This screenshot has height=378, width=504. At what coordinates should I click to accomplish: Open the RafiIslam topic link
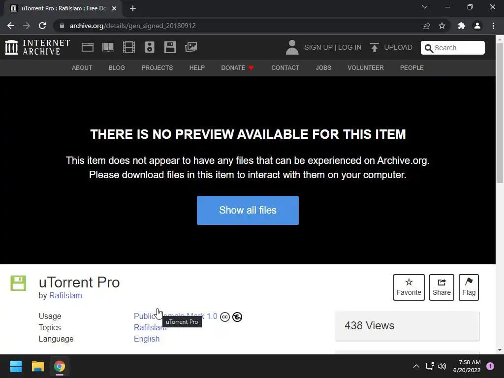coord(150,327)
